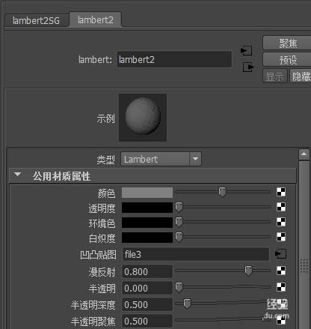Screen dimensions: 311x329
Task: Click the 半透明聚焦 checker map icon
Action: click(281, 320)
